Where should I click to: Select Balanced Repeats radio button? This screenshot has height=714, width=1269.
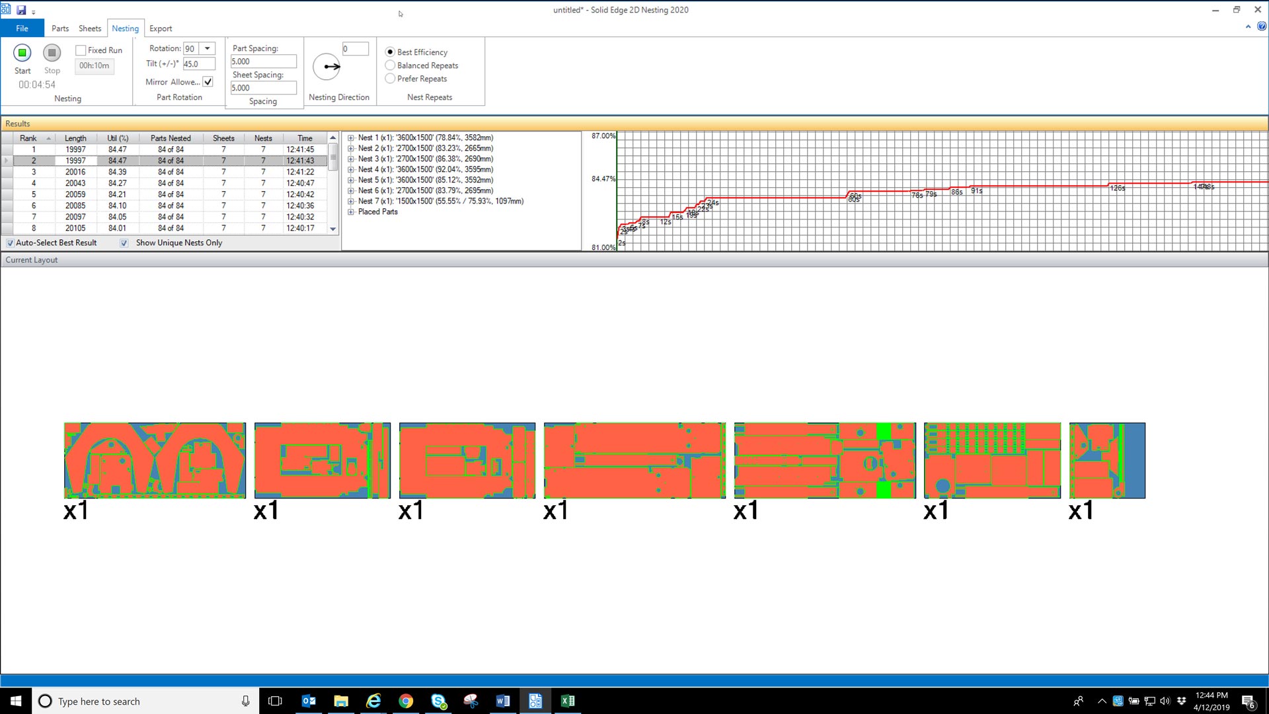(391, 65)
